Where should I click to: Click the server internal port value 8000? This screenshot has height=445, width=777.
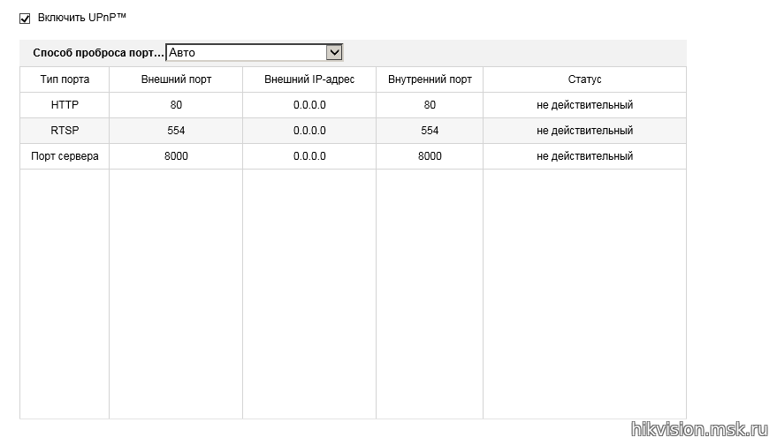point(430,156)
